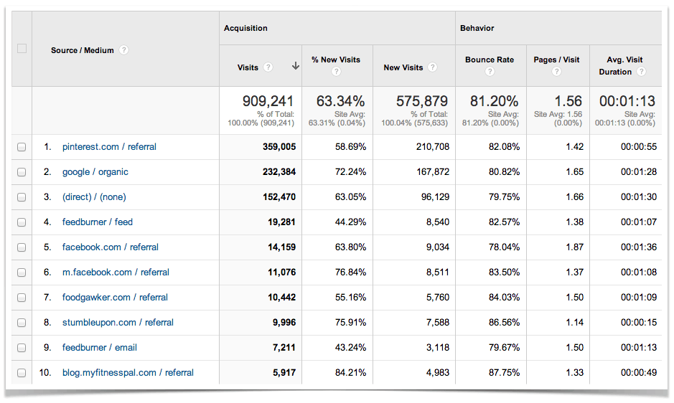Check the box for pinterest.com / referral row
The height and width of the screenshot is (403, 674).
click(x=22, y=147)
